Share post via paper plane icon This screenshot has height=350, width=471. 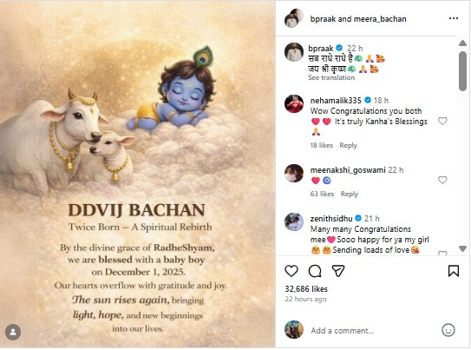click(x=338, y=271)
